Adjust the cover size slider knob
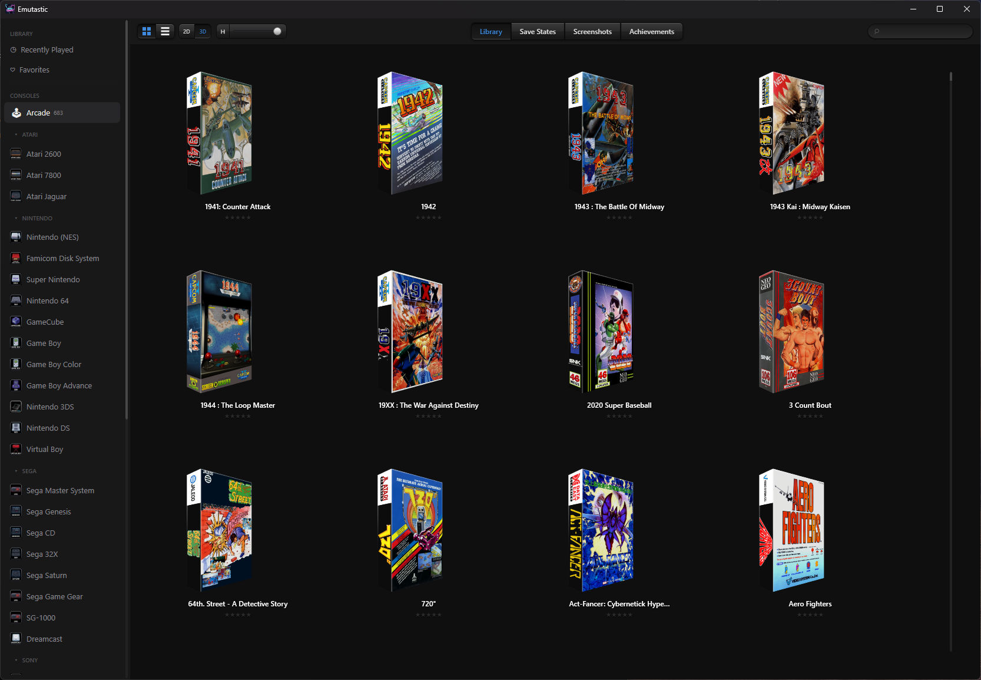Viewport: 981px width, 680px height. (x=277, y=31)
